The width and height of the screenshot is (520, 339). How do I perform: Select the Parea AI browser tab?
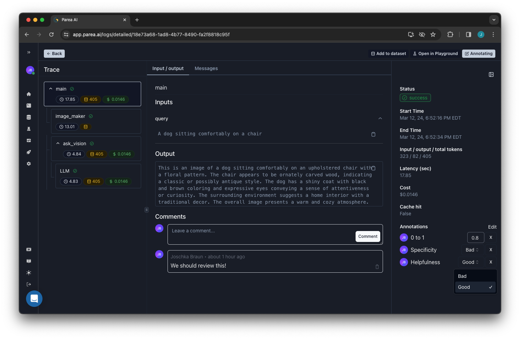click(90, 20)
